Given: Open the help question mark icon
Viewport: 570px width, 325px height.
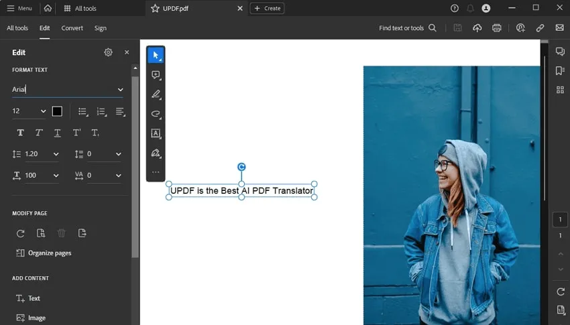Looking at the screenshot, I should (455, 8).
